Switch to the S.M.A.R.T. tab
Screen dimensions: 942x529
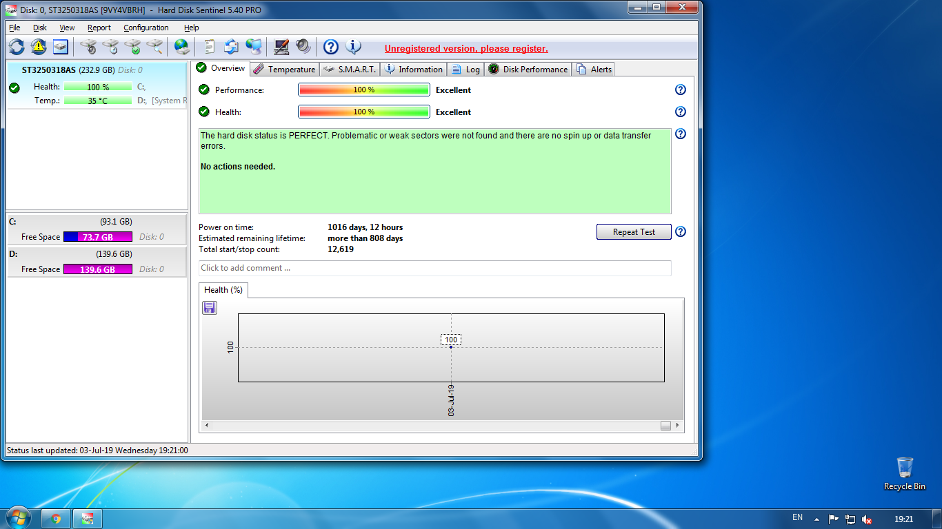pos(350,69)
